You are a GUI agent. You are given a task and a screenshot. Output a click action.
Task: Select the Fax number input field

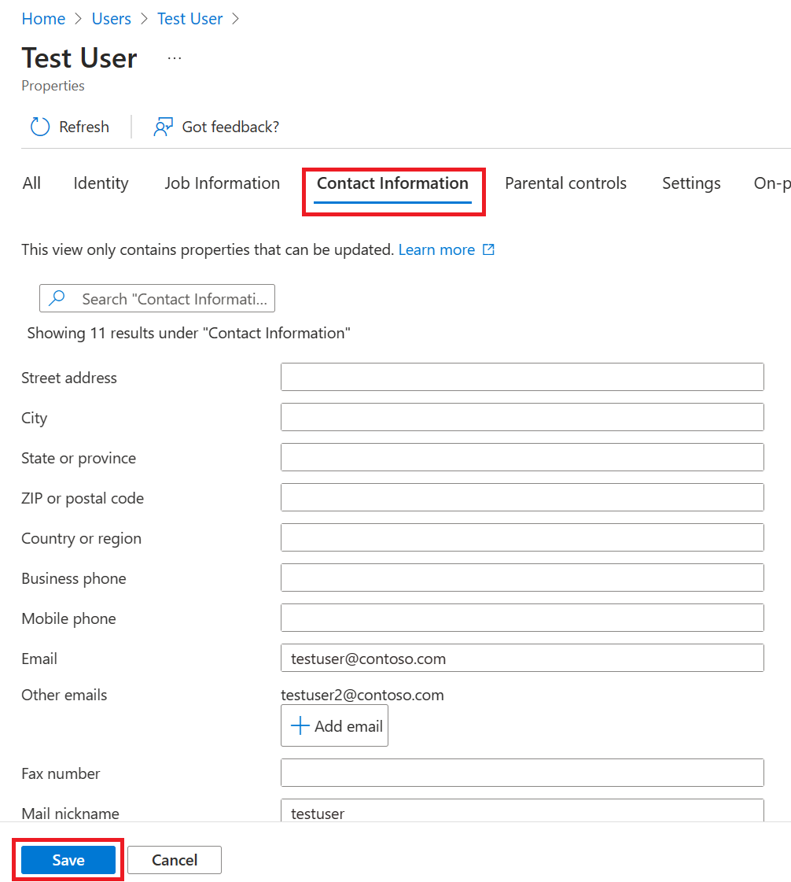522,773
